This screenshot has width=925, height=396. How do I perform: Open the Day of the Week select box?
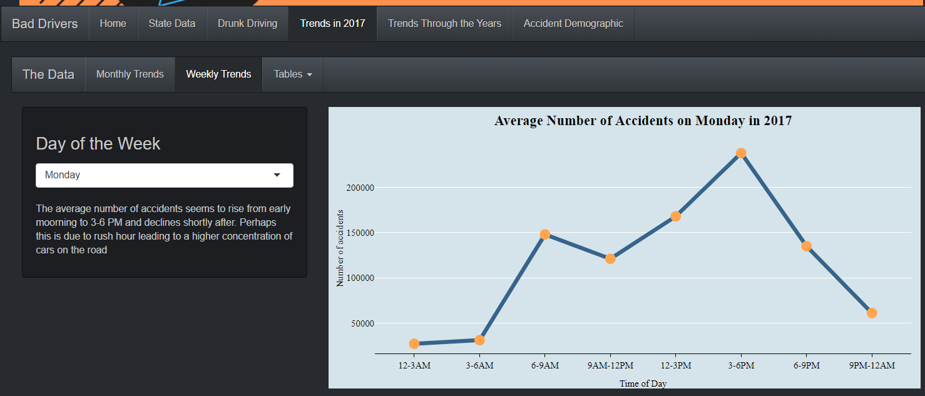[165, 175]
